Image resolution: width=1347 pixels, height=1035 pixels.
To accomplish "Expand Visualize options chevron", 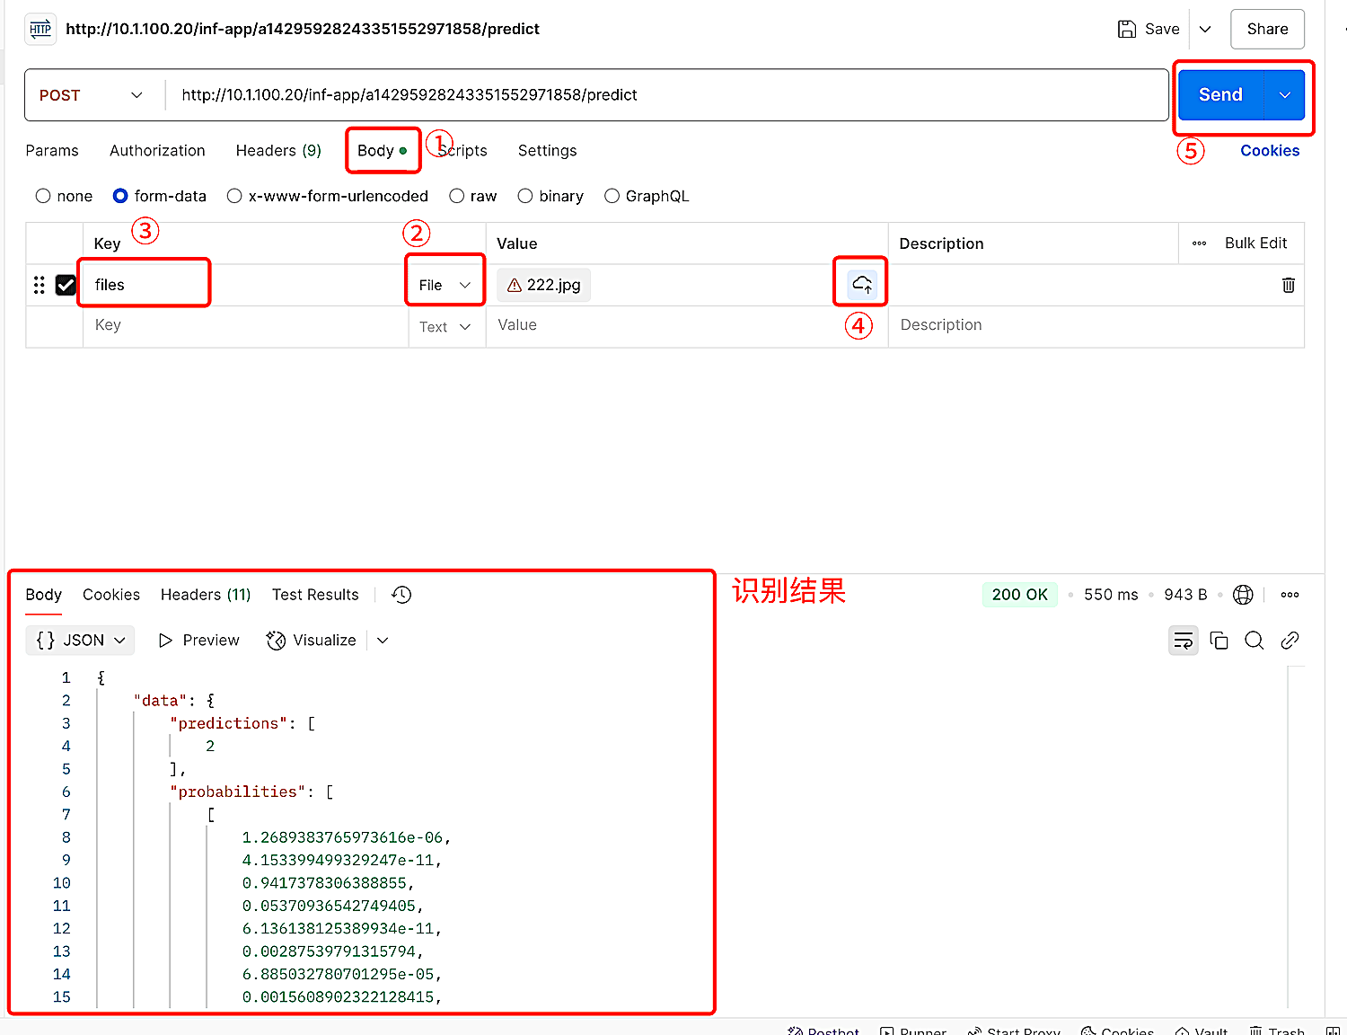I will point(383,641).
